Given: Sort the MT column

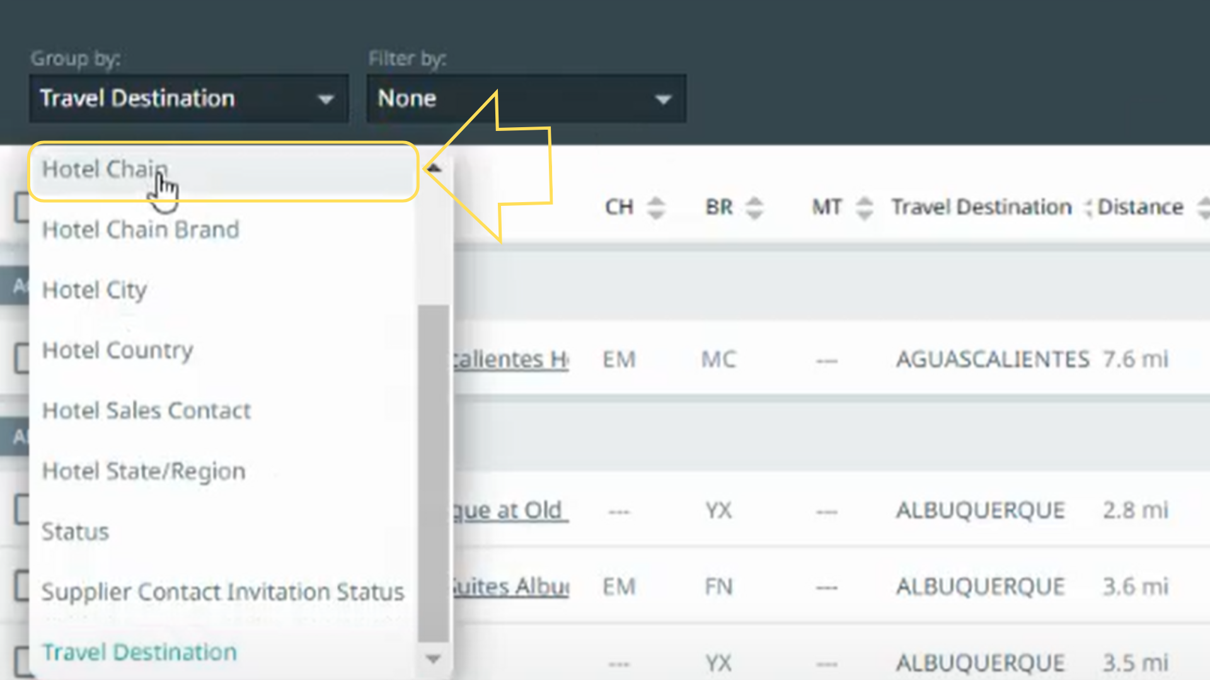Looking at the screenshot, I should click(864, 207).
